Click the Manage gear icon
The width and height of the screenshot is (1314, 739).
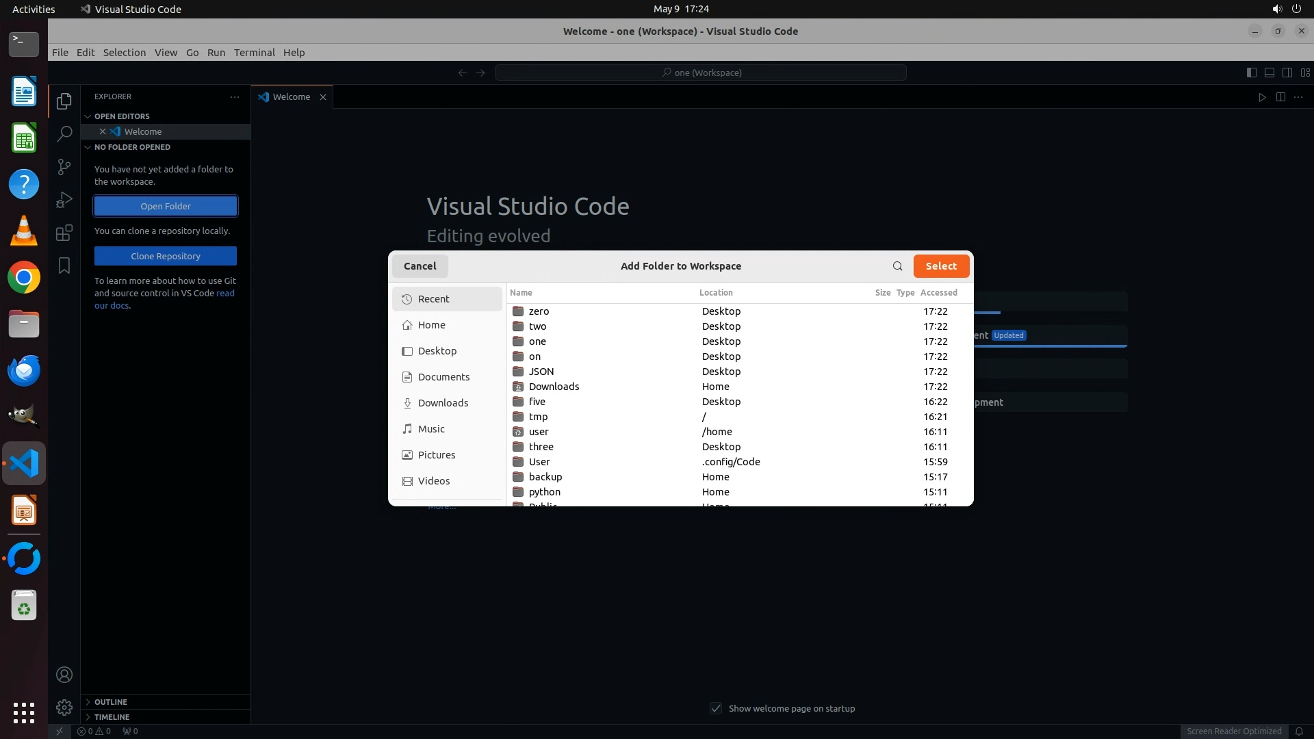64,707
